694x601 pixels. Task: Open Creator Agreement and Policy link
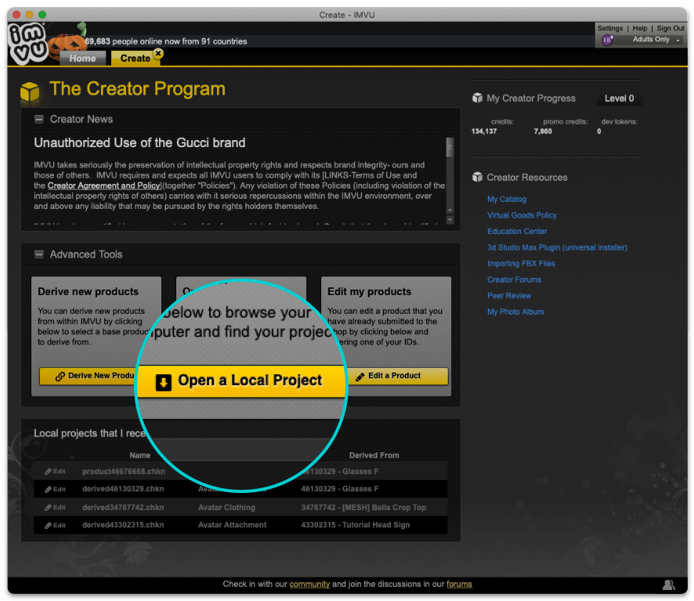104,185
